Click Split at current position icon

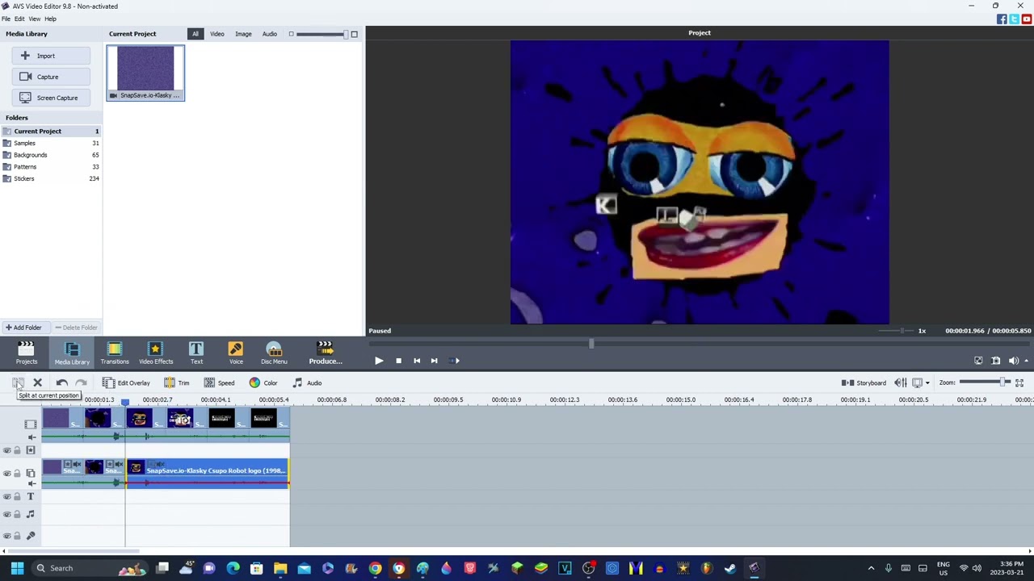(x=18, y=382)
